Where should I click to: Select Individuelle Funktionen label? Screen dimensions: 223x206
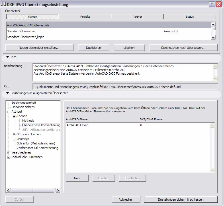[x=27, y=157]
